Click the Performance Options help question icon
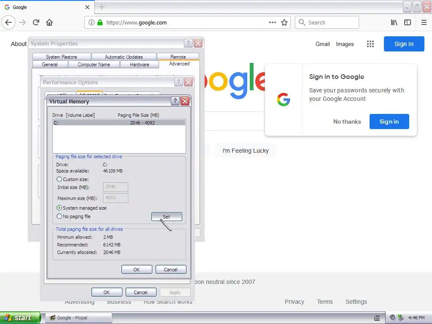This screenshot has height=324, width=432. (178, 82)
